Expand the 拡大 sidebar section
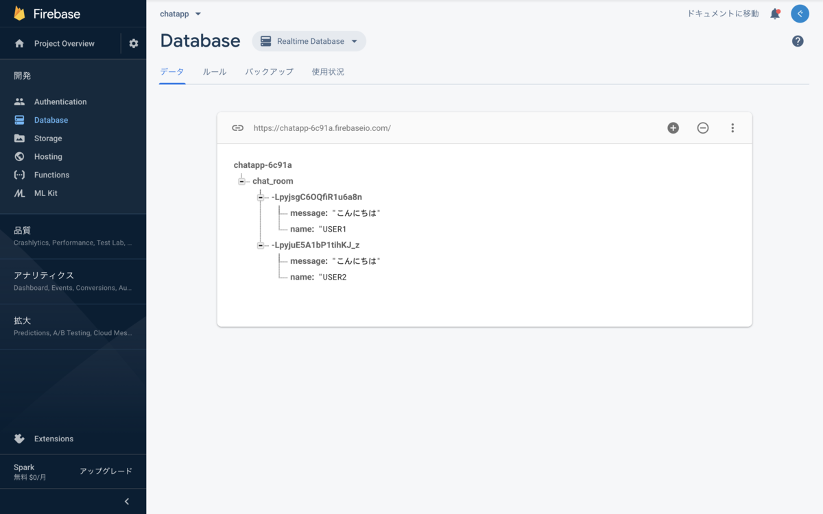Screen dimensions: 823x514 pos(73,326)
